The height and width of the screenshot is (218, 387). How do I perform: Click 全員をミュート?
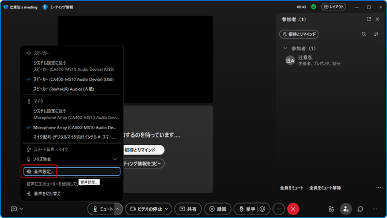[x=291, y=188]
